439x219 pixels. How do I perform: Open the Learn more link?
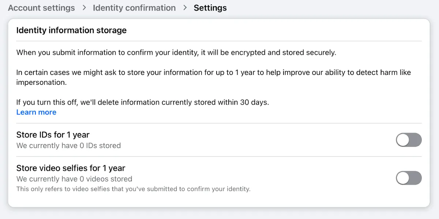point(36,112)
